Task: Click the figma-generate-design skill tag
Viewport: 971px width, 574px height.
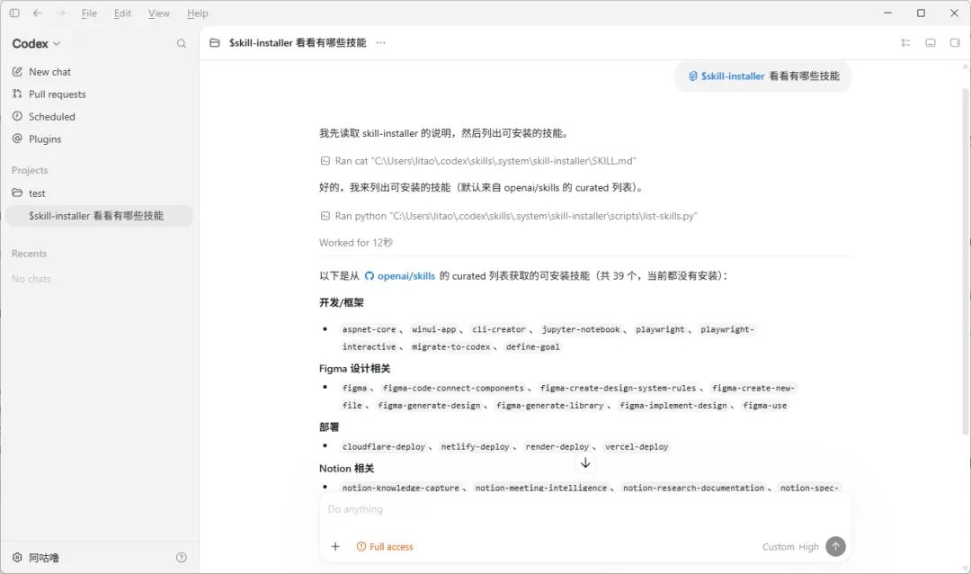Action: 429,406
